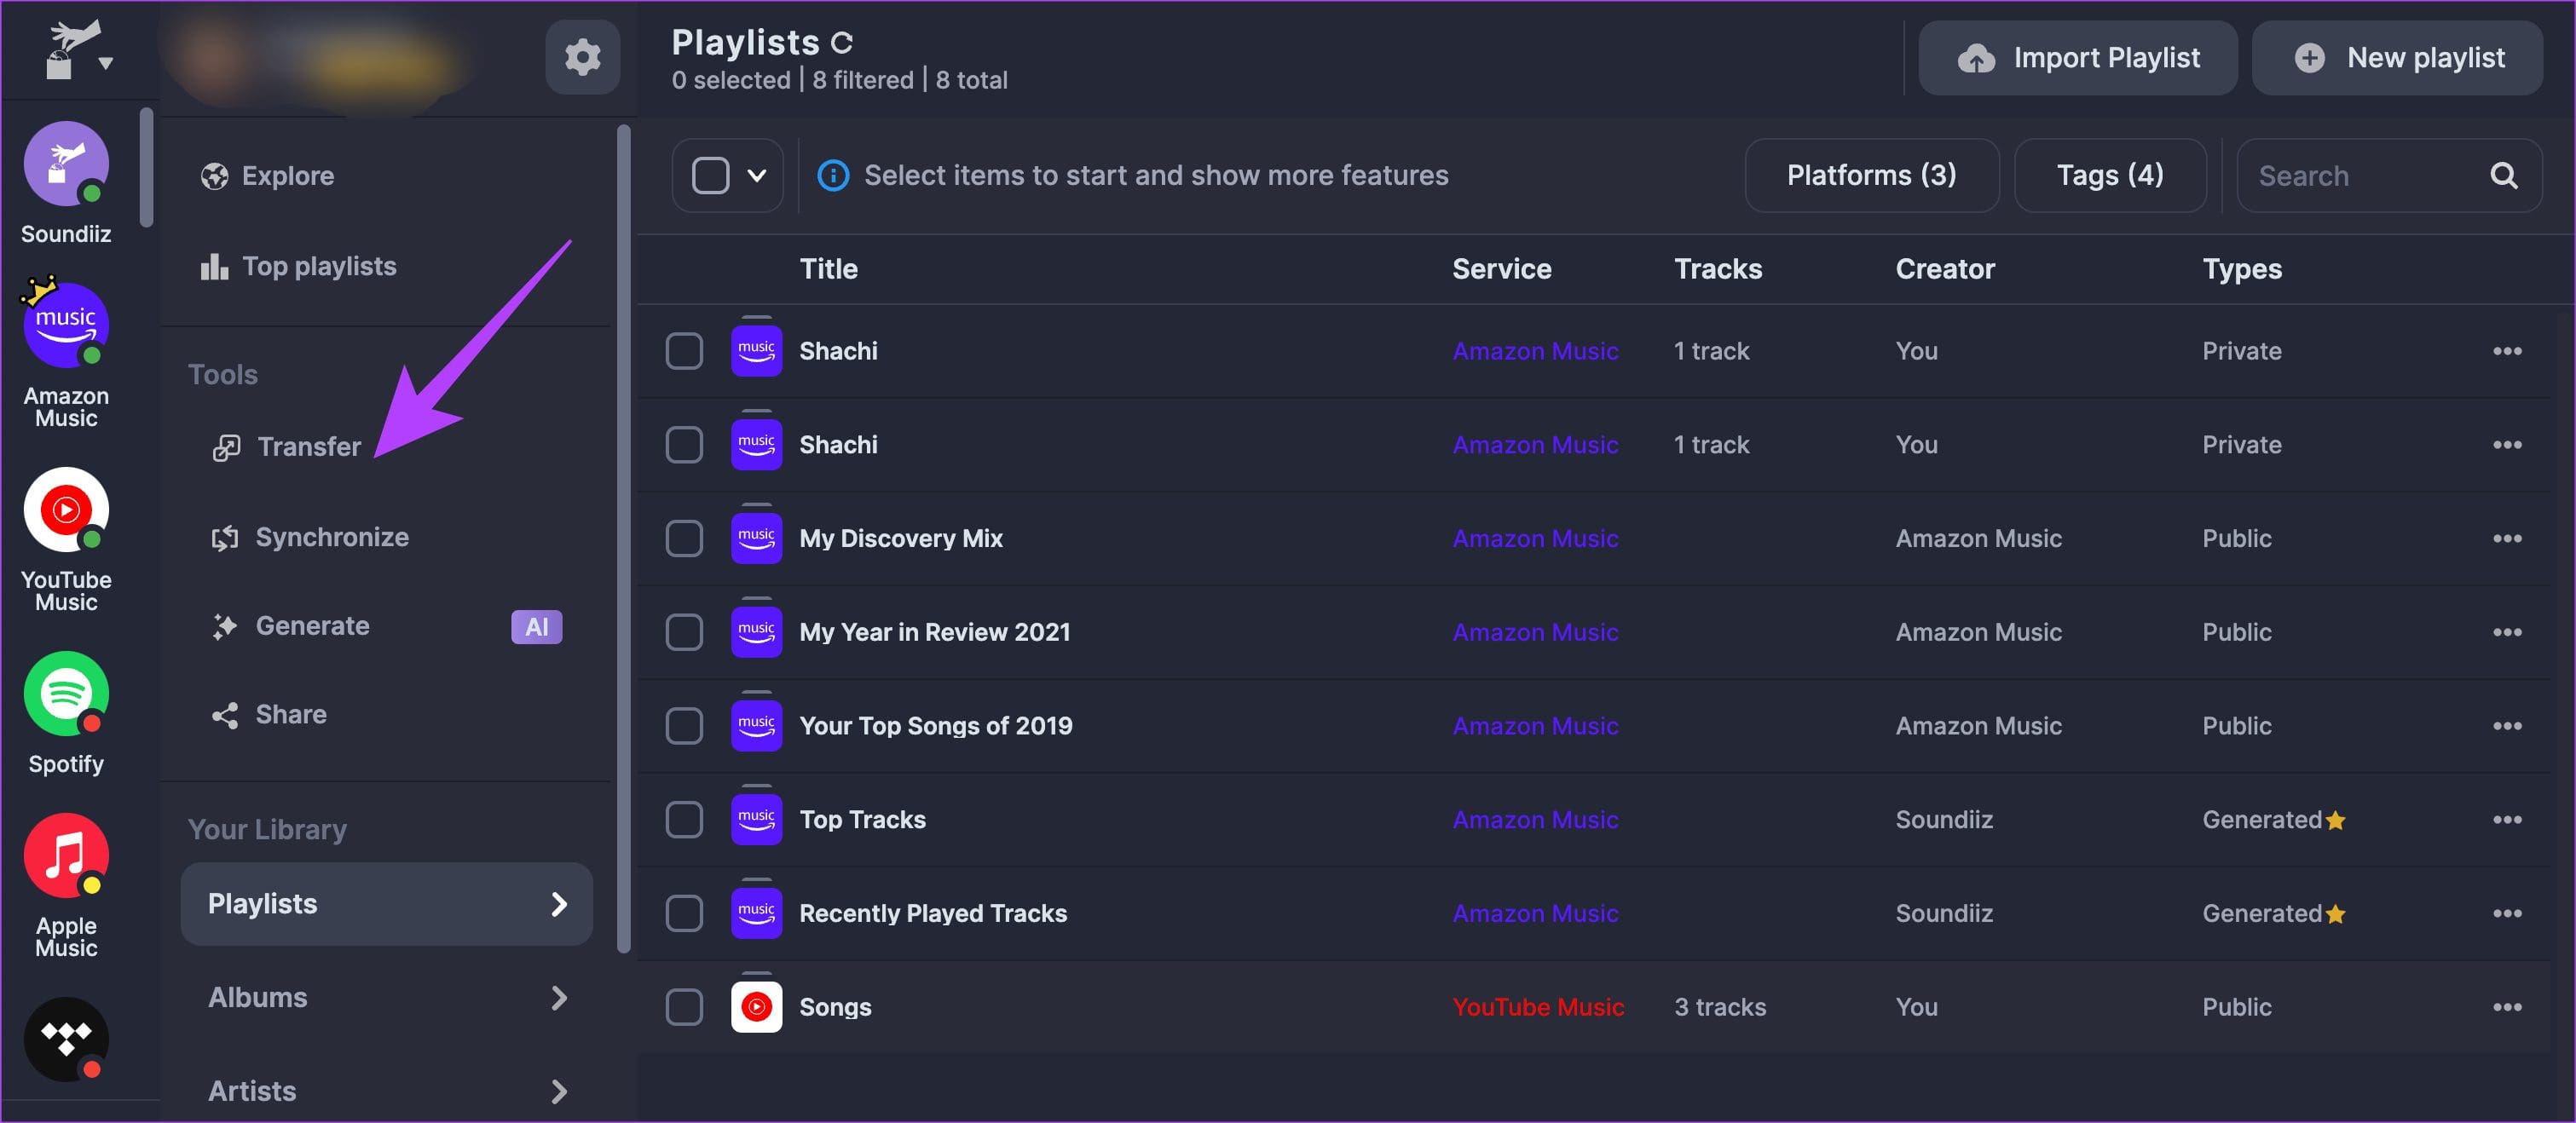The width and height of the screenshot is (2576, 1123).
Task: Select the Amazon Music platform icon
Action: point(66,325)
